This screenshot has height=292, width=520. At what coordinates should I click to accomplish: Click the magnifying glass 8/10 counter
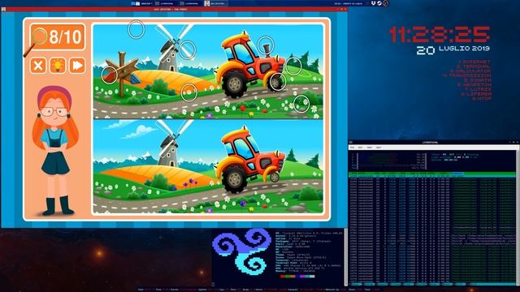pyautogui.click(x=57, y=37)
